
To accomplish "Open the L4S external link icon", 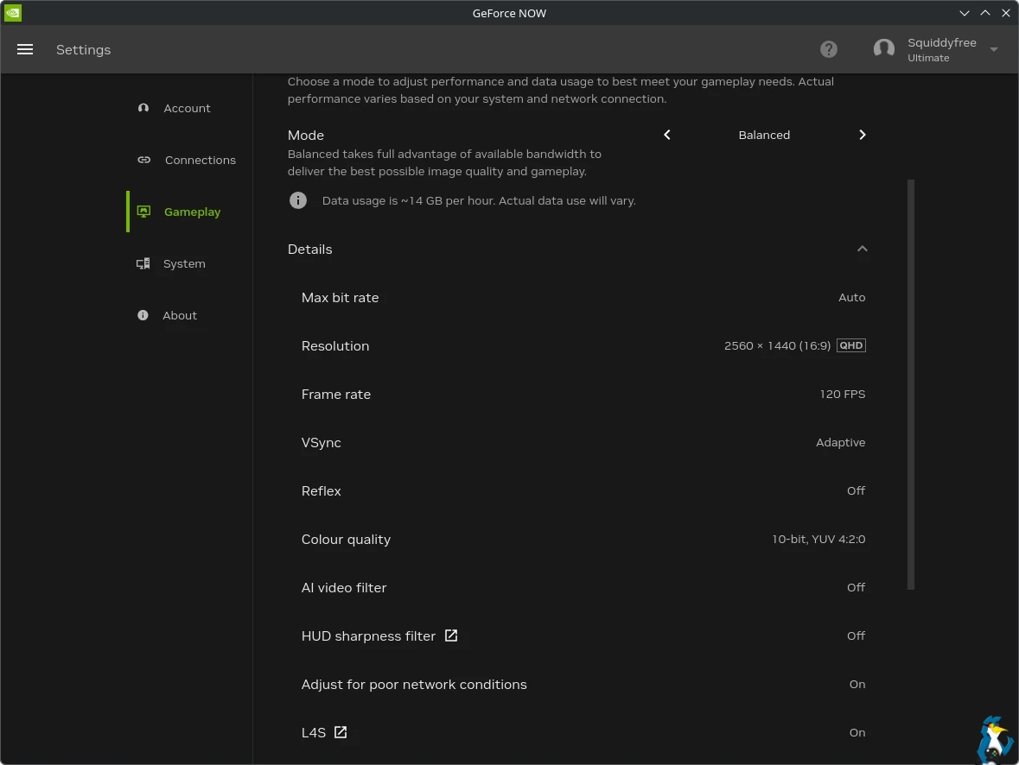I will [340, 732].
